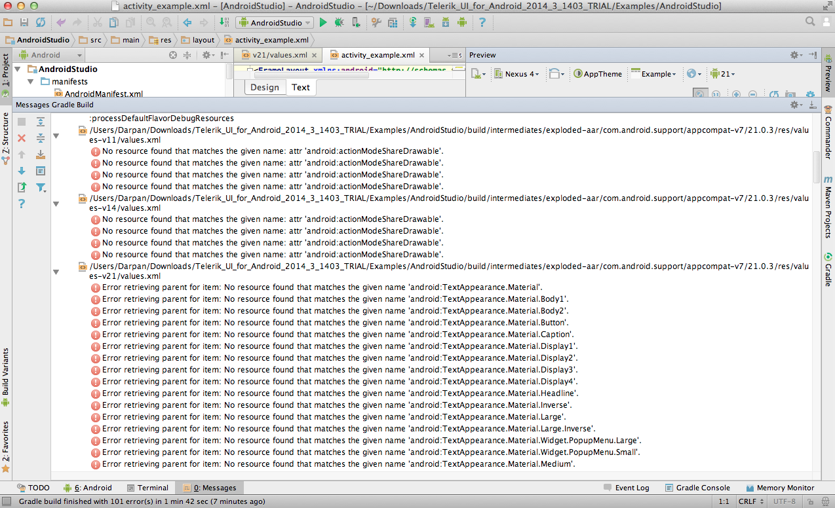
Task: Click the AppTheme button in Preview
Action: click(598, 74)
